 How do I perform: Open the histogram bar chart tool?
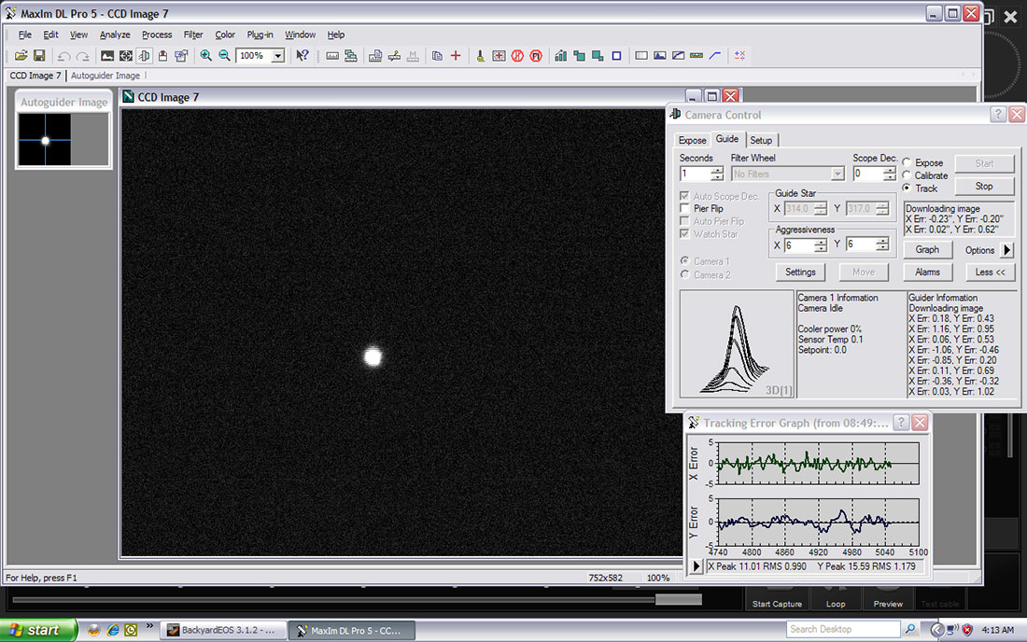coord(560,56)
